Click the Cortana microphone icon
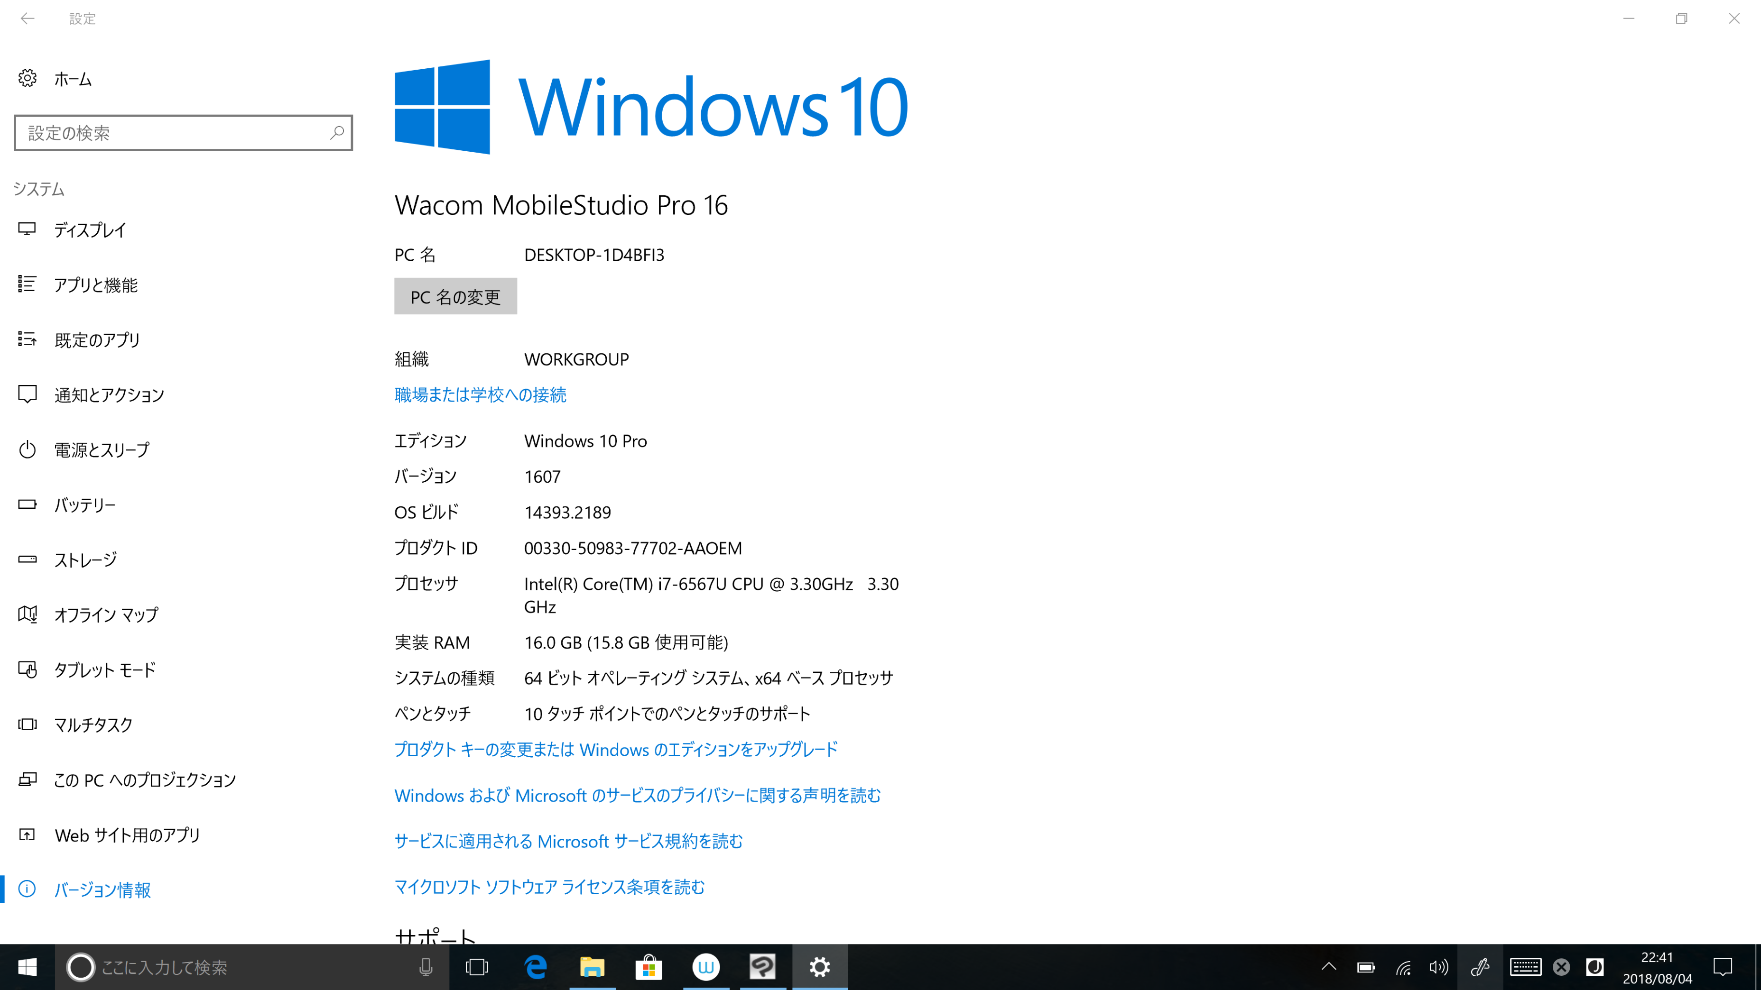Screen dimensions: 1761x990 [425, 967]
